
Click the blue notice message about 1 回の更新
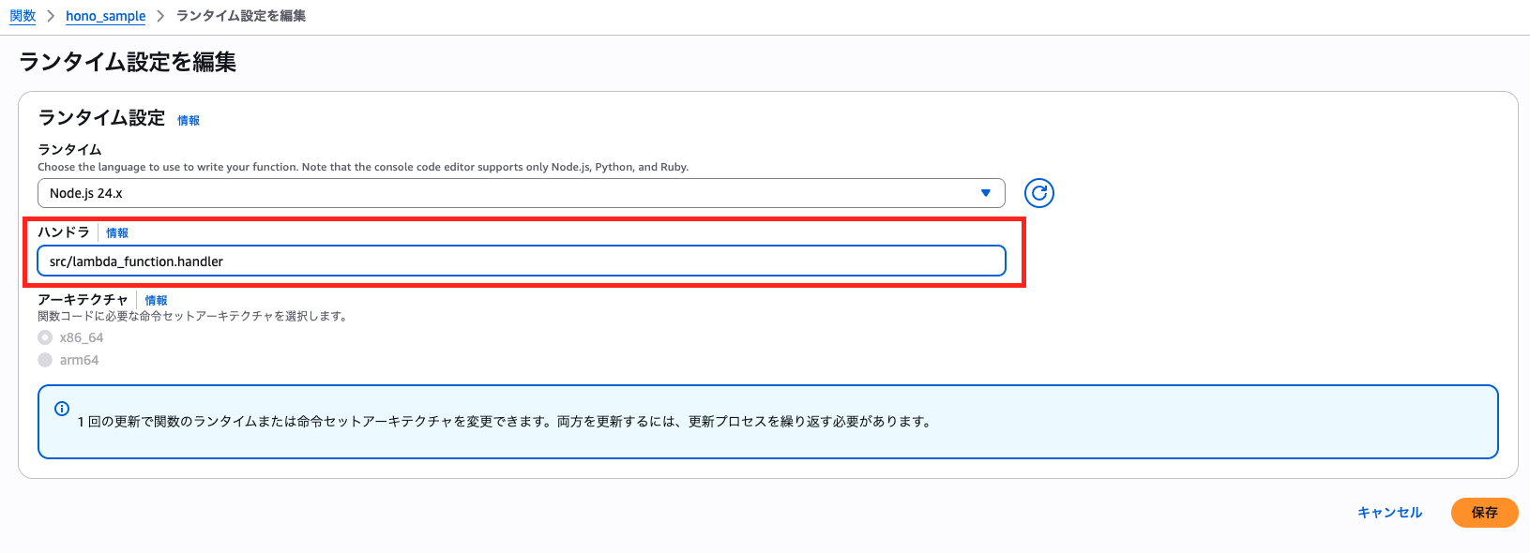pos(506,422)
